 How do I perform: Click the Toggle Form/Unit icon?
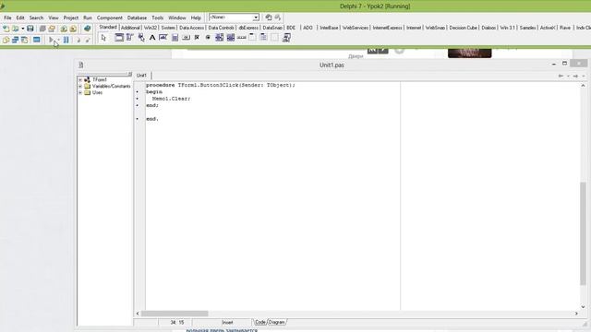tap(25, 40)
